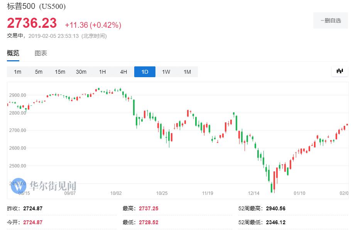Screen dimensions: 351x230
Task: Click the 12/14 date axis label
Action: pos(254,193)
